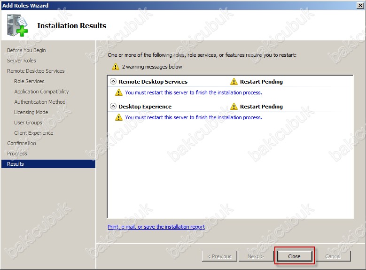Click warning icon beside restart message under Desktop Experience
The height and width of the screenshot is (270, 366).
coord(119,117)
